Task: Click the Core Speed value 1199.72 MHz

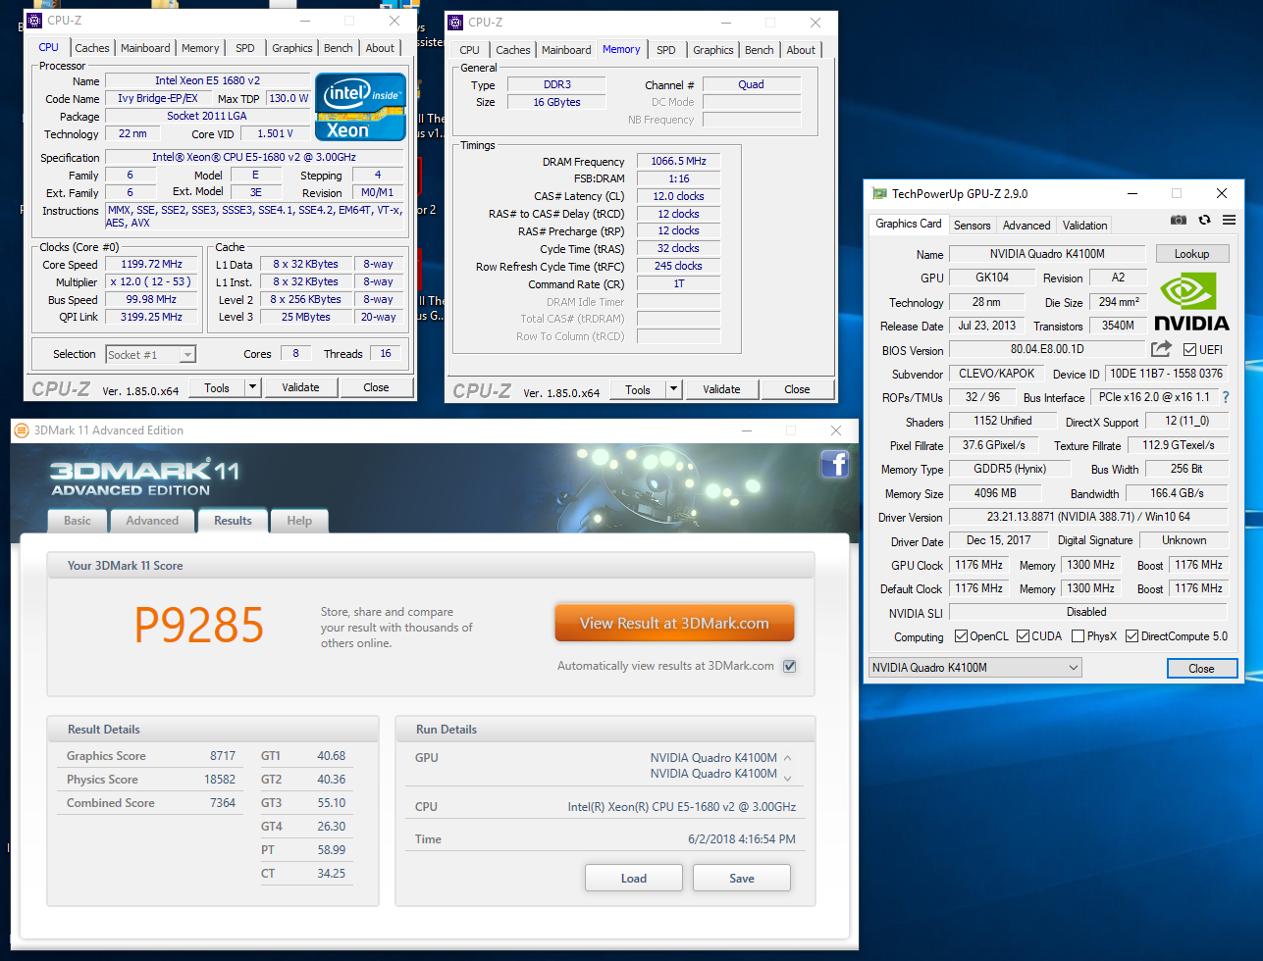Action: tap(153, 264)
